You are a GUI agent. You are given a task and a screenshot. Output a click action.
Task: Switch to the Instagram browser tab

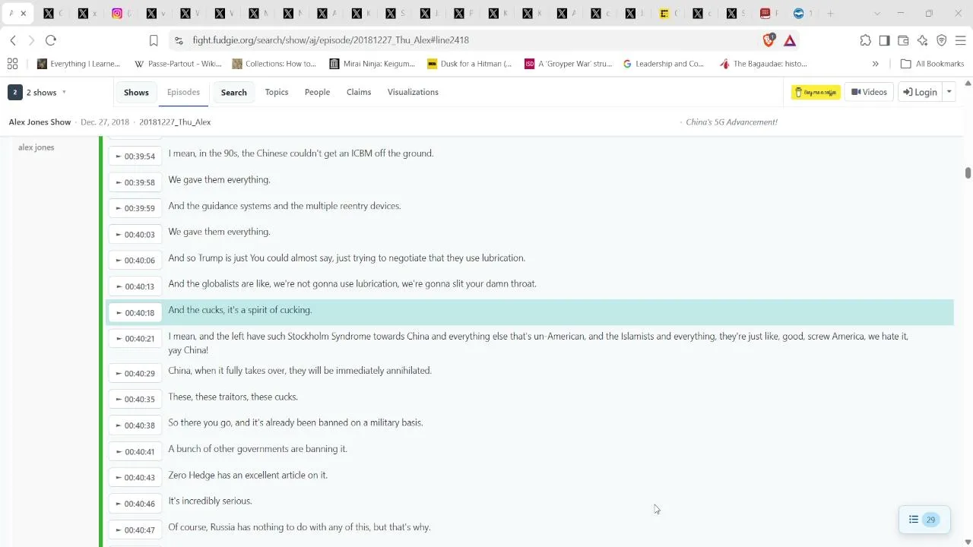(x=122, y=14)
